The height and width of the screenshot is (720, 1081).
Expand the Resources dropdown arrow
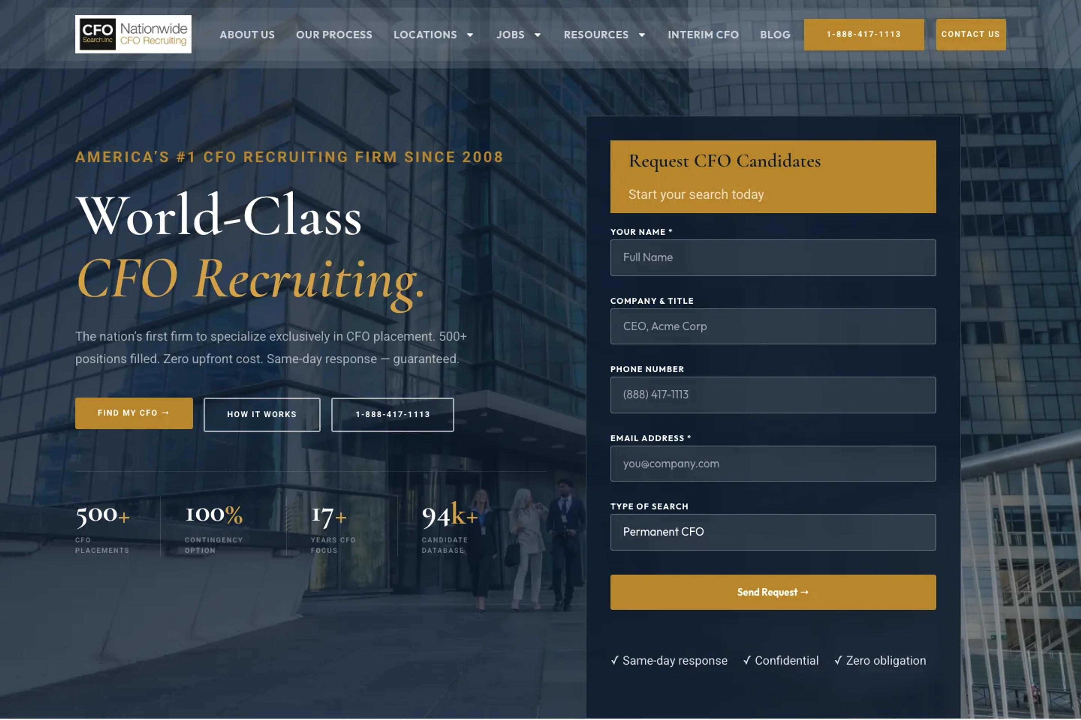[642, 35]
